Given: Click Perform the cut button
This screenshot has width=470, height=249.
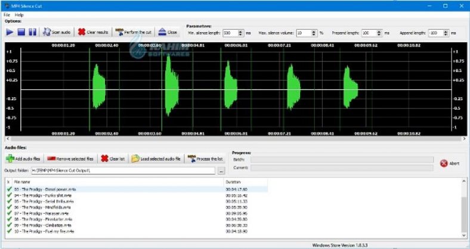Looking at the screenshot, I should (x=134, y=32).
